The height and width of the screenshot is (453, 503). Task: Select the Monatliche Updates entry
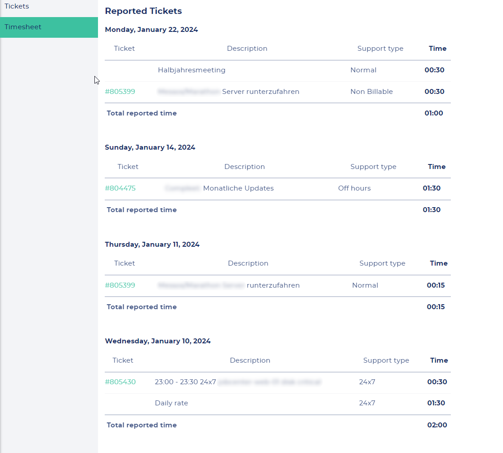tap(238, 188)
